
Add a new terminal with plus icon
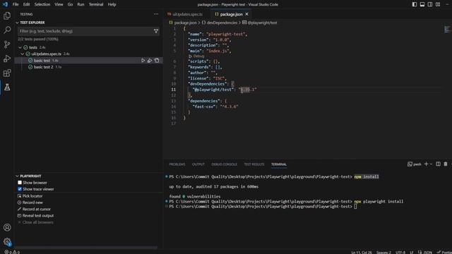(426, 164)
